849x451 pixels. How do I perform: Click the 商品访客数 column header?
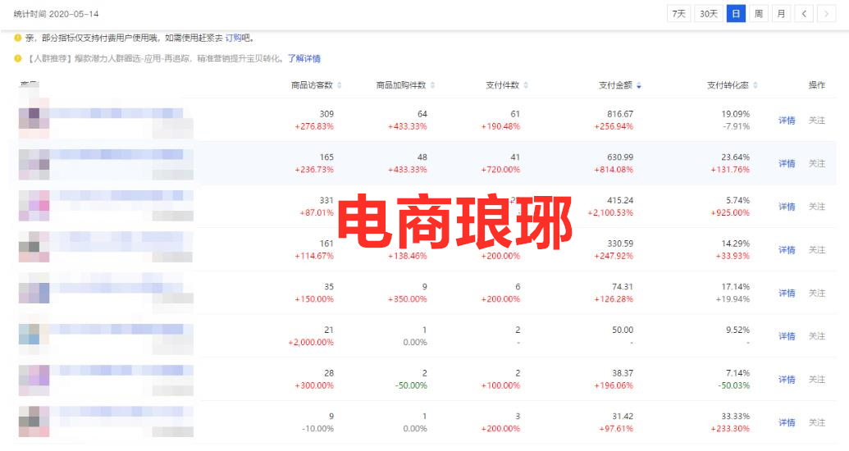(312, 85)
